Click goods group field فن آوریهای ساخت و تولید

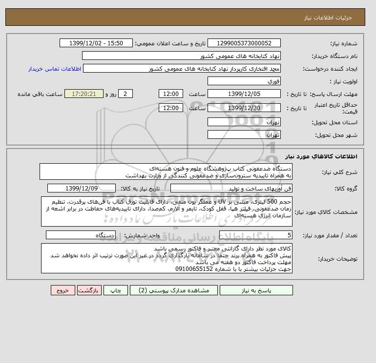click(x=231, y=188)
